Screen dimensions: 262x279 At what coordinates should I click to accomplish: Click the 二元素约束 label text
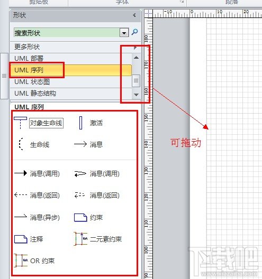106,239
